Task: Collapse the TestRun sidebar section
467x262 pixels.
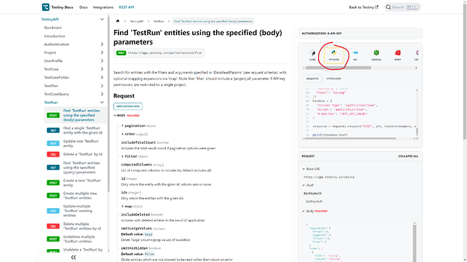Action: [102, 103]
